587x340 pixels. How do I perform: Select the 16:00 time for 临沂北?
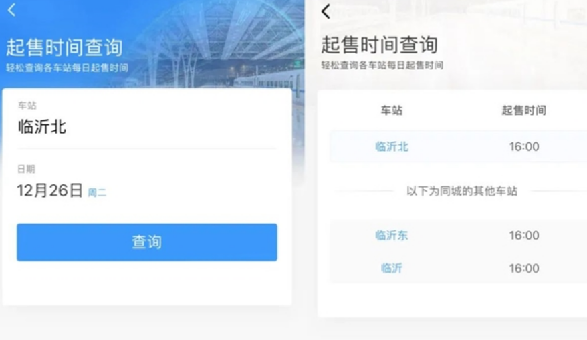tap(524, 147)
